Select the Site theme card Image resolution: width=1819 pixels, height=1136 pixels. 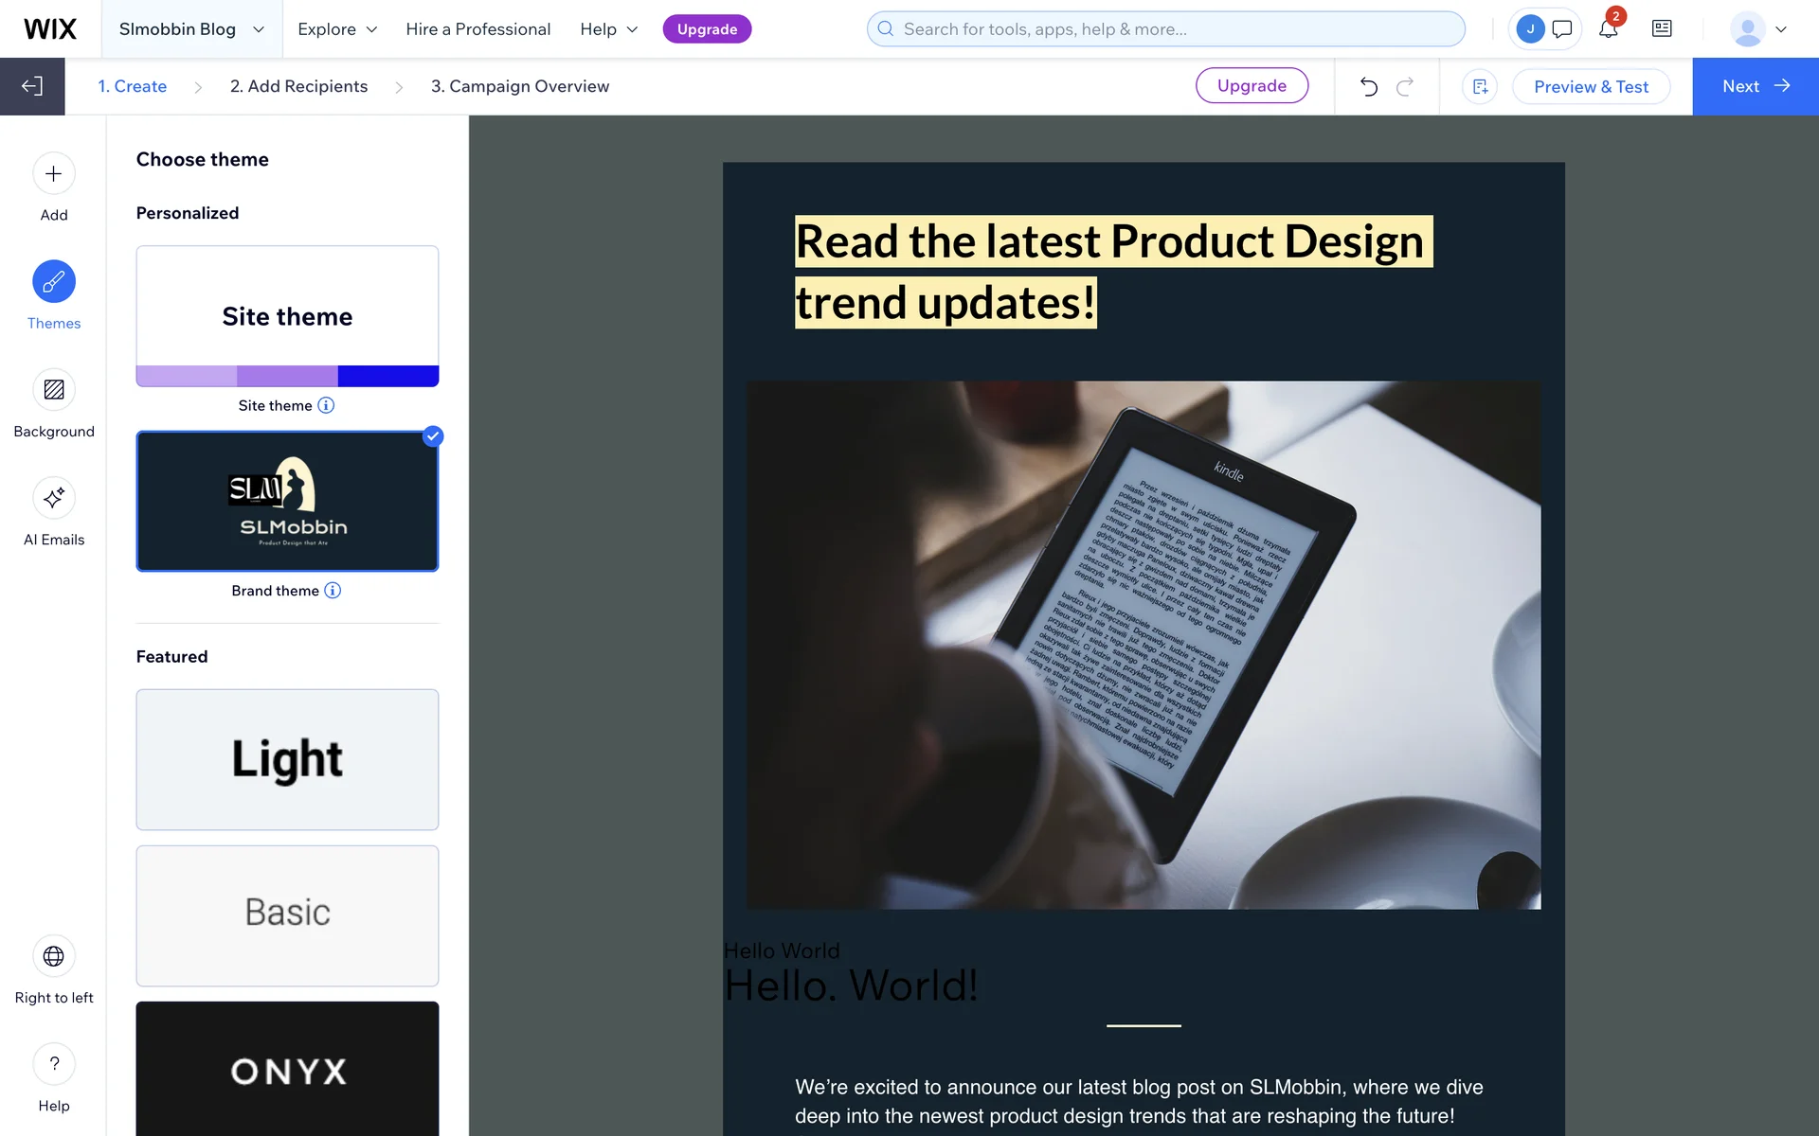coord(287,316)
